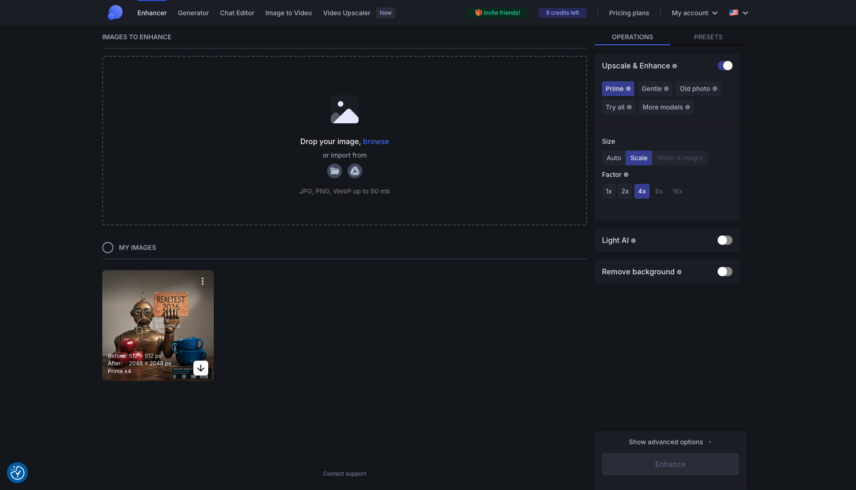This screenshot has height=490, width=856.
Task: Choose 1x scale factor
Action: (x=609, y=191)
